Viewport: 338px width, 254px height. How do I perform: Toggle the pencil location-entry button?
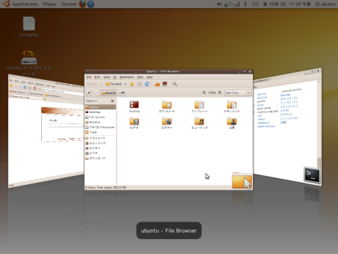click(89, 93)
